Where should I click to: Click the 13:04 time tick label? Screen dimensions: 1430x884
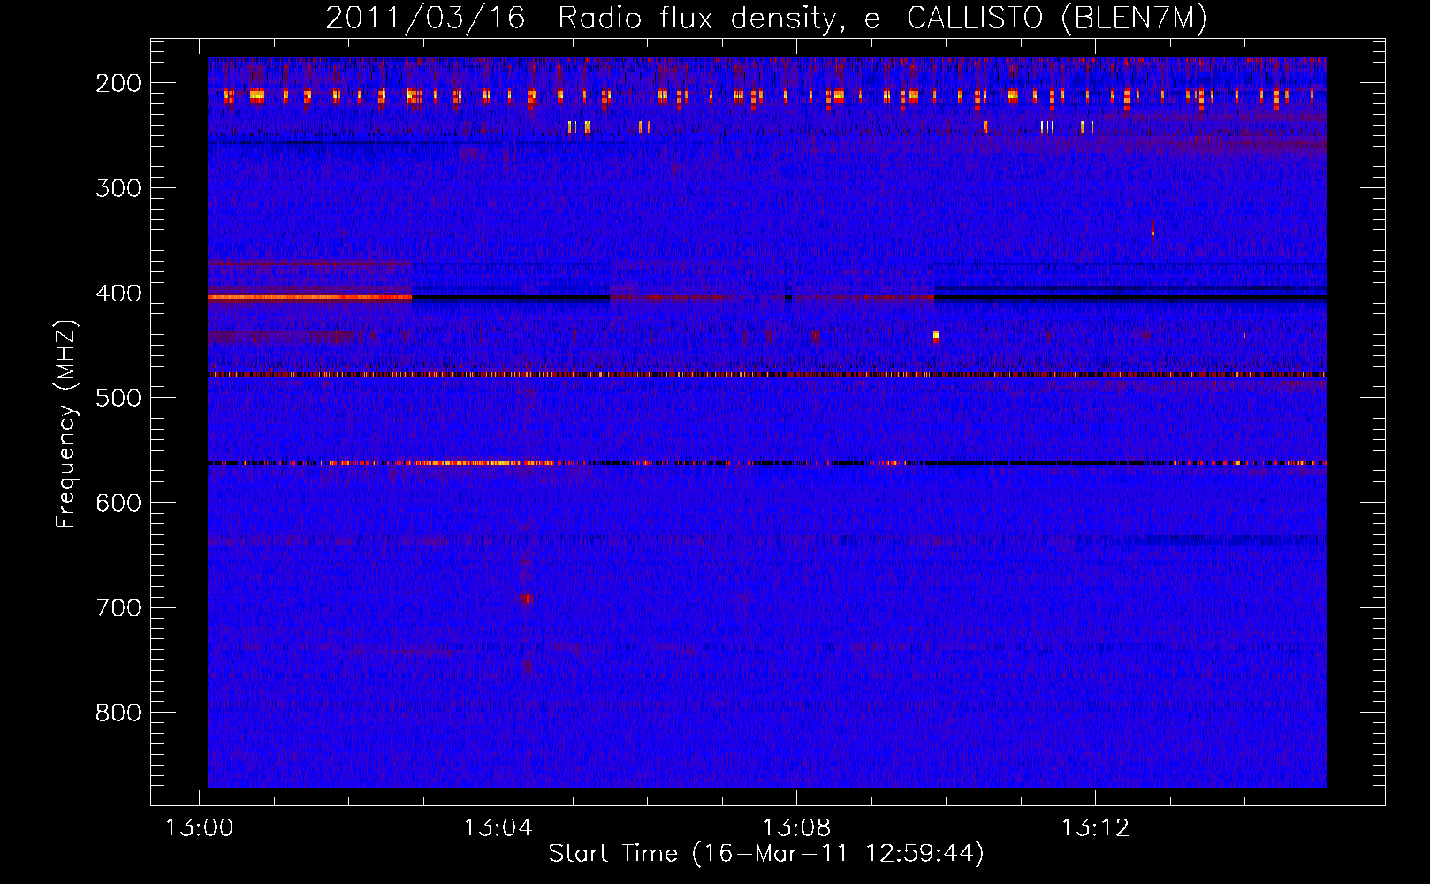pyautogui.click(x=498, y=828)
